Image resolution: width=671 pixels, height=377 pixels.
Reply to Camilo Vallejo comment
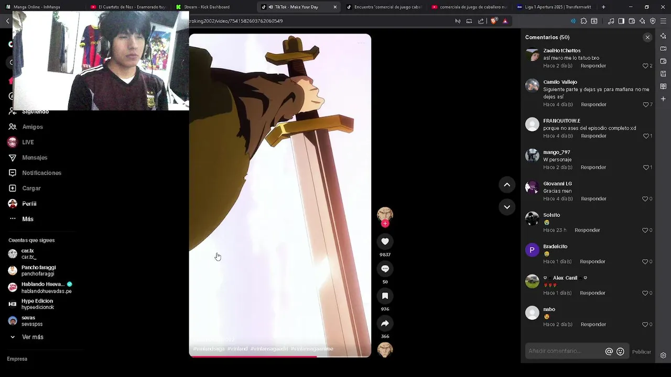tap(593, 105)
